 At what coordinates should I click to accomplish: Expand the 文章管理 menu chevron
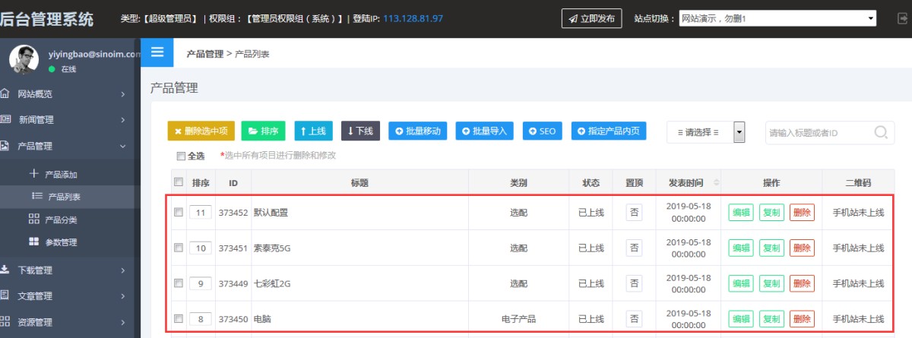click(x=122, y=296)
